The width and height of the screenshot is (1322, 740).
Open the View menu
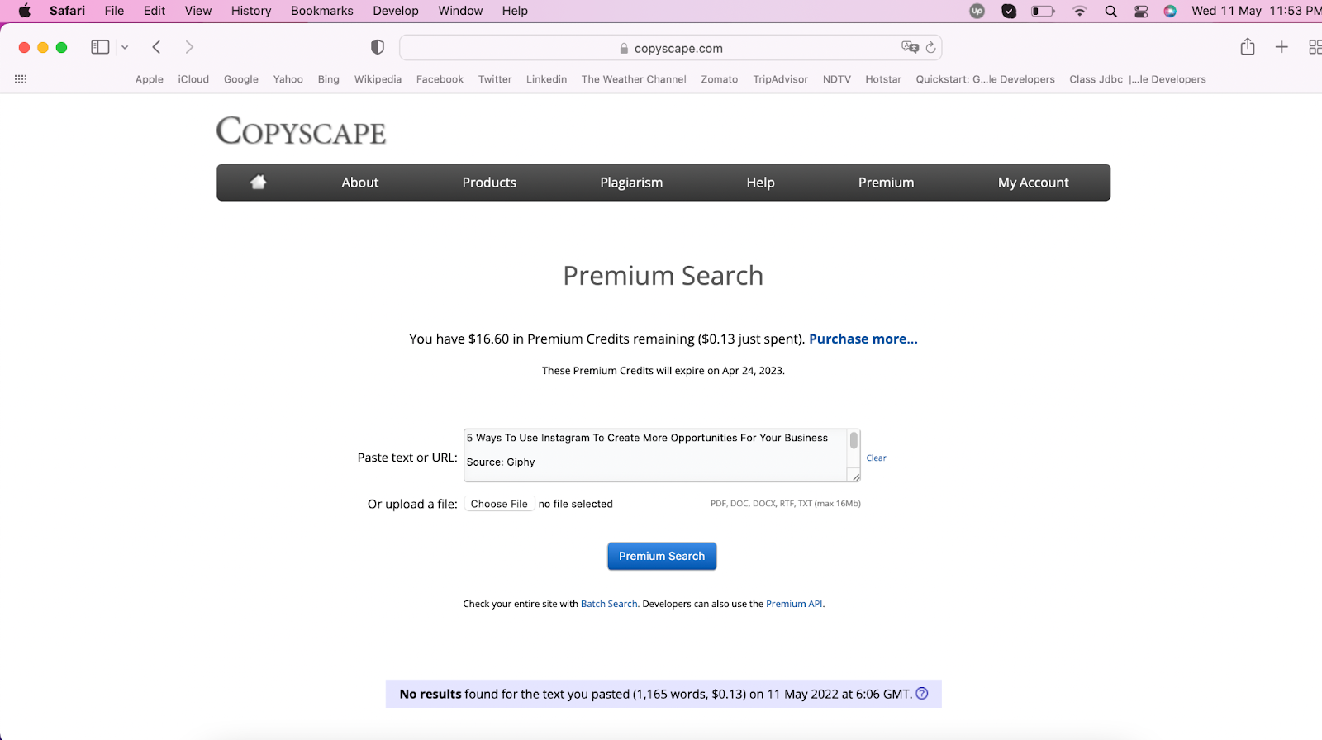(198, 11)
